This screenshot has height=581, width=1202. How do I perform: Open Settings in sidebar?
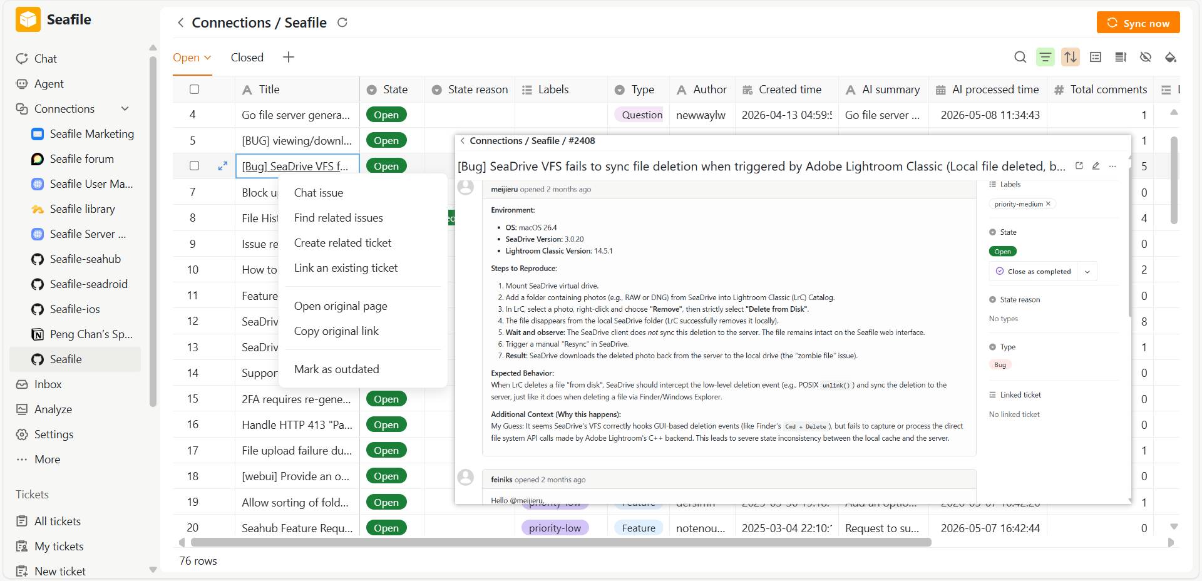coord(53,434)
